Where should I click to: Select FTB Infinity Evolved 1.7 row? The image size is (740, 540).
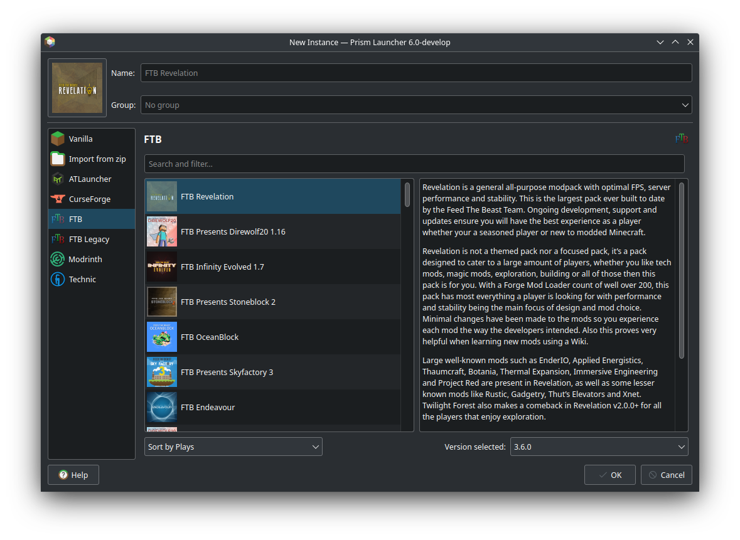[x=273, y=267]
